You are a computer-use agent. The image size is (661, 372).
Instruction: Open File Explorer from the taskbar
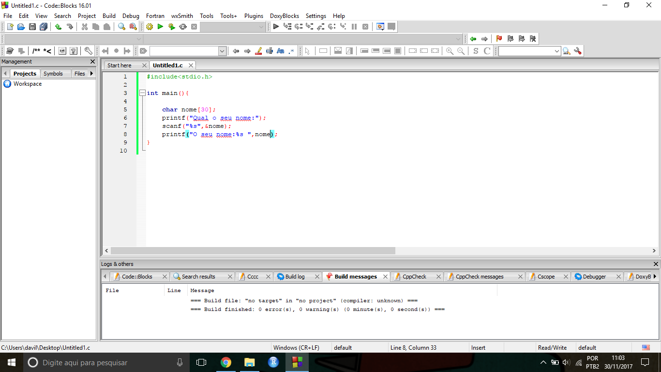pyautogui.click(x=249, y=362)
